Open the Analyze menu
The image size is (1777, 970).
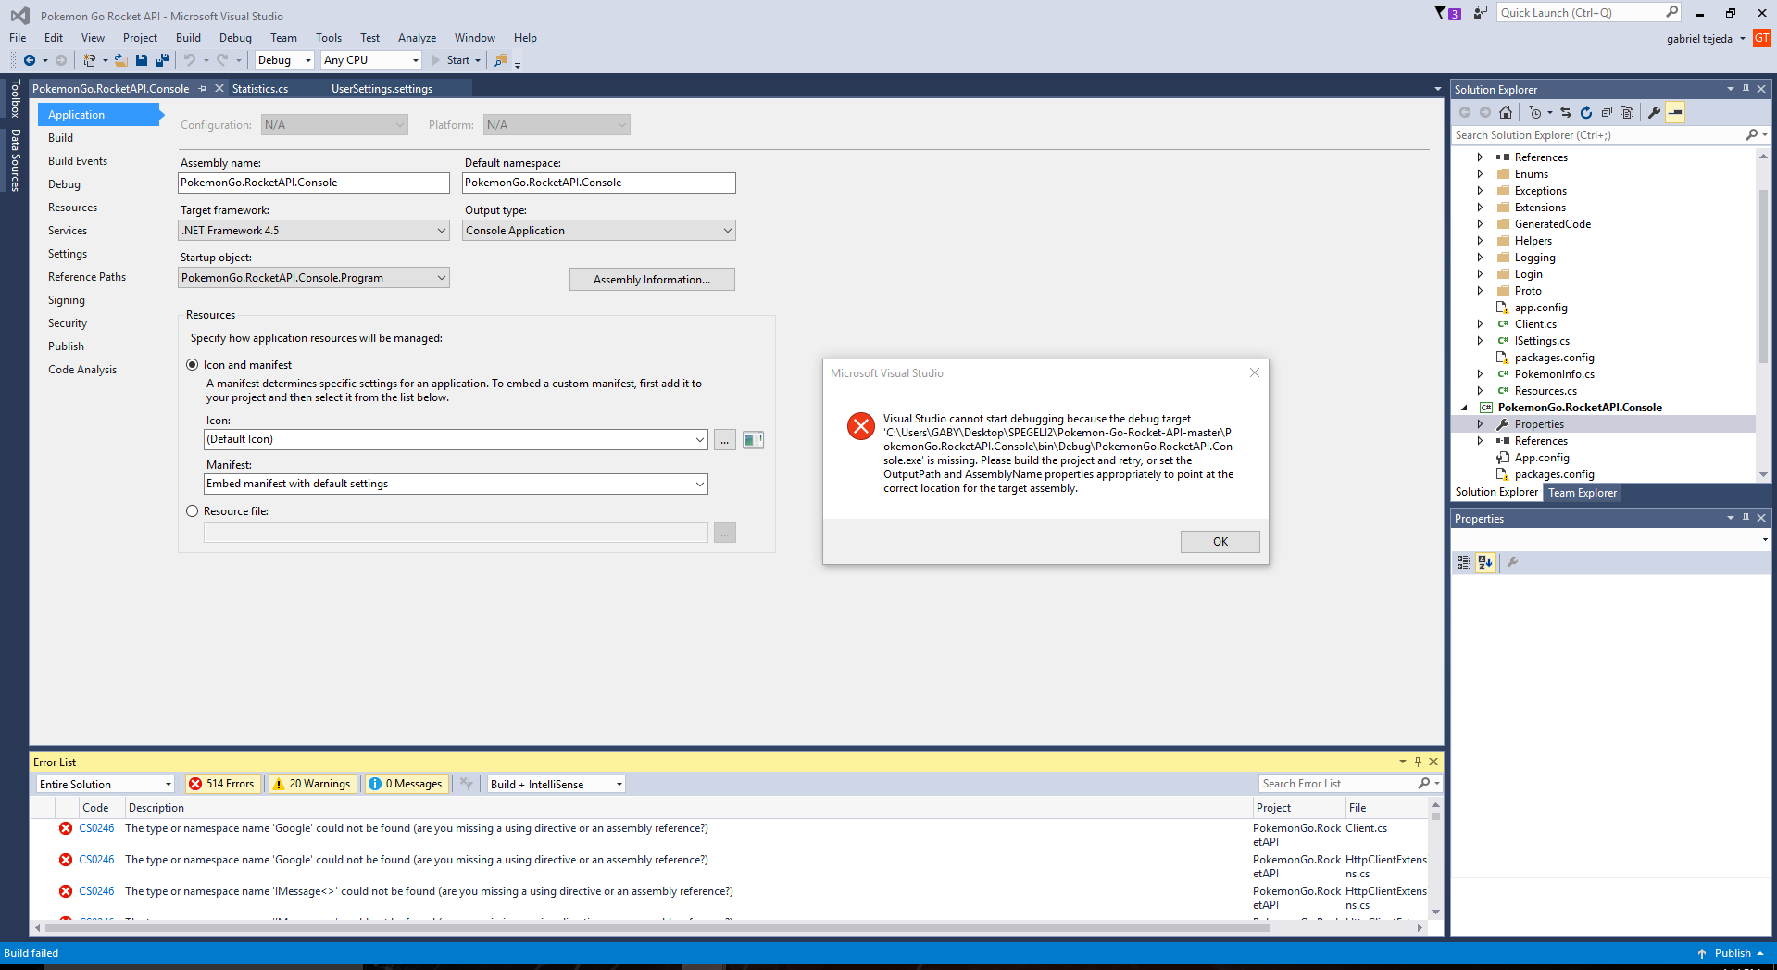(x=417, y=38)
